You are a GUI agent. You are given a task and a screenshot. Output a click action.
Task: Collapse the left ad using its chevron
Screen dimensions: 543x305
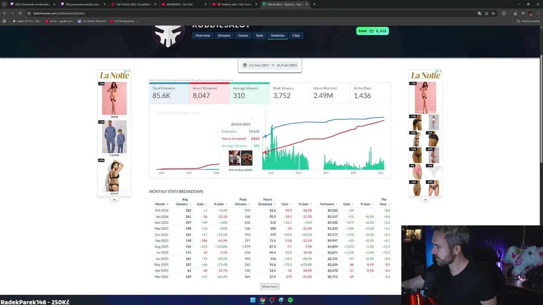pos(114,200)
